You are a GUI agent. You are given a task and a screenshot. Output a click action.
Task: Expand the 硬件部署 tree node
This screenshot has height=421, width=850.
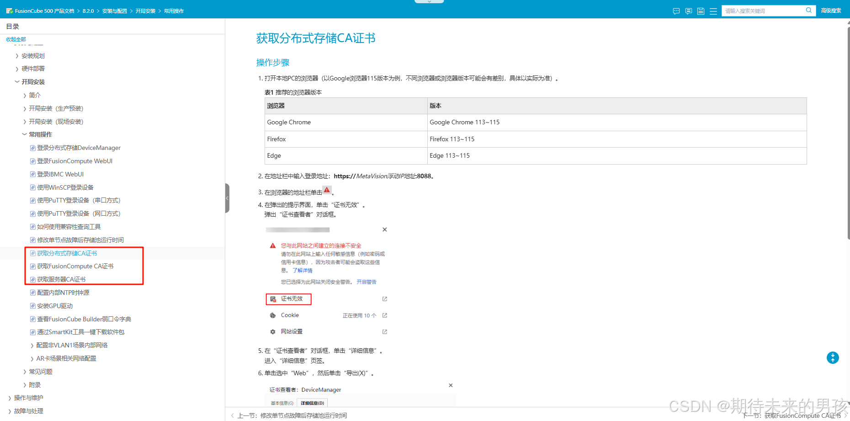pos(17,69)
